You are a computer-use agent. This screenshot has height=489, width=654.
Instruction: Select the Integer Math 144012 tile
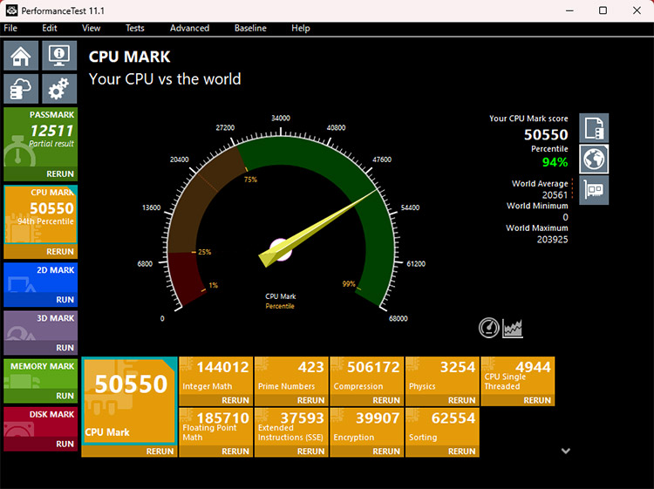pyautogui.click(x=215, y=376)
